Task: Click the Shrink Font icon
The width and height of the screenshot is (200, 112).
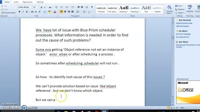Action: (45, 7)
